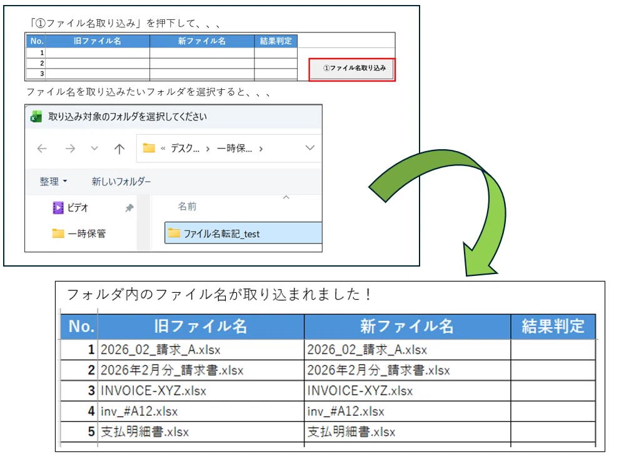The height and width of the screenshot is (457, 619).
Task: Select new file name cell for row 1
Action: pos(408,350)
